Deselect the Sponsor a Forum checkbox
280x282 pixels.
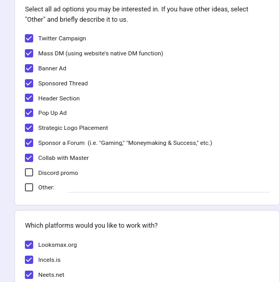click(x=29, y=143)
